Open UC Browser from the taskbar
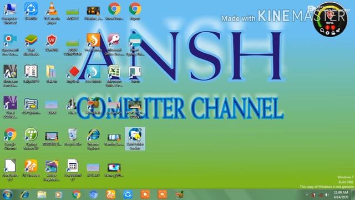Viewport: 355px width, 200px height. [111, 194]
